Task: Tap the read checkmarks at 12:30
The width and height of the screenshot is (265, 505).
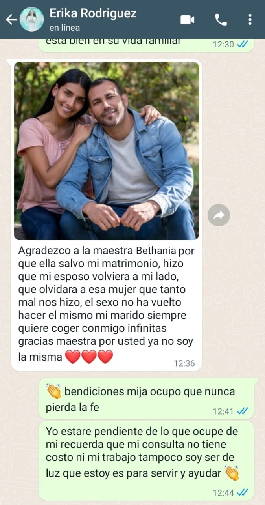Action: click(x=243, y=44)
